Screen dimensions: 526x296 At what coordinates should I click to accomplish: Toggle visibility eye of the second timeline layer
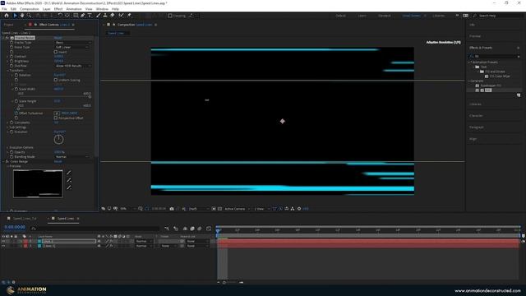tap(3, 246)
